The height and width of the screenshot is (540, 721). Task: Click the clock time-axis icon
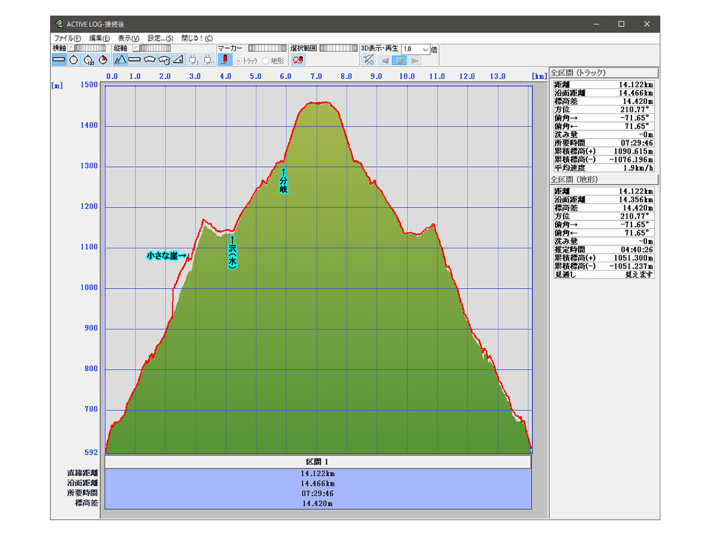click(73, 59)
